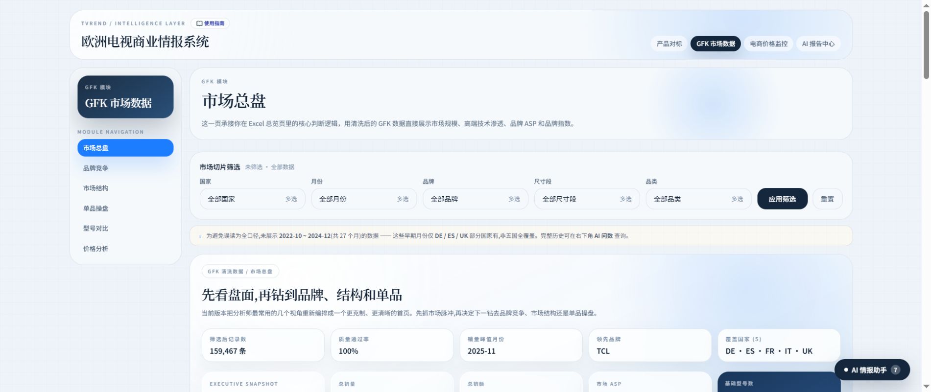
Task: Click the 筛选后记录数 159,467 条 card
Action: (263, 346)
